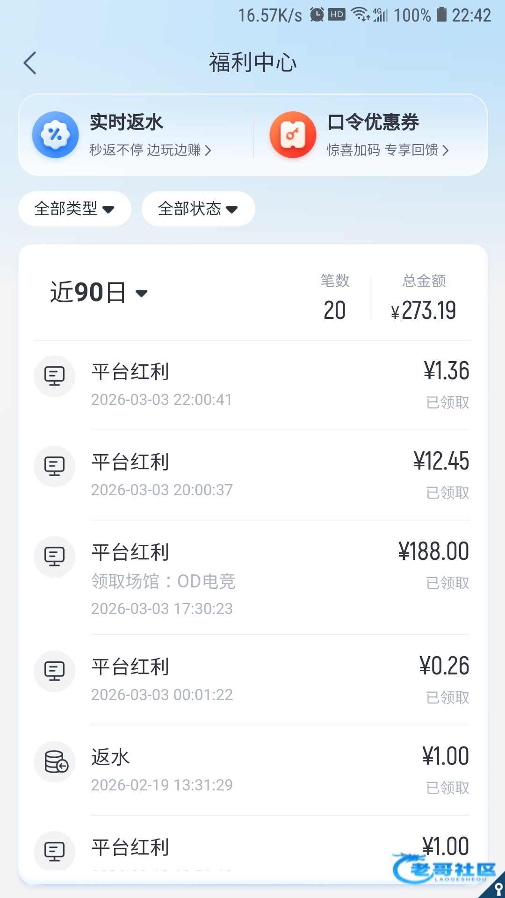The width and height of the screenshot is (505, 898).
Task: Tap the icon beside the ¥188.00 OD电竞 bonus
Action: click(x=54, y=557)
